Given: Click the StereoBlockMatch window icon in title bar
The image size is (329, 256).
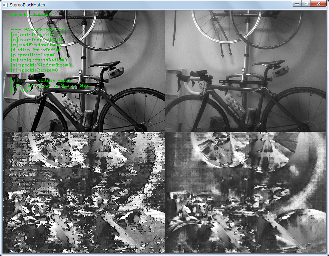Looking at the screenshot, I should pyautogui.click(x=5, y=5).
